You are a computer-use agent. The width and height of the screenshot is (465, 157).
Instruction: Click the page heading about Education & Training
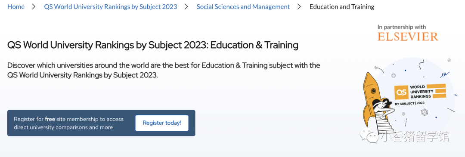153,45
